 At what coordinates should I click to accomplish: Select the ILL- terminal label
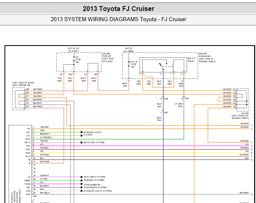point(28,135)
